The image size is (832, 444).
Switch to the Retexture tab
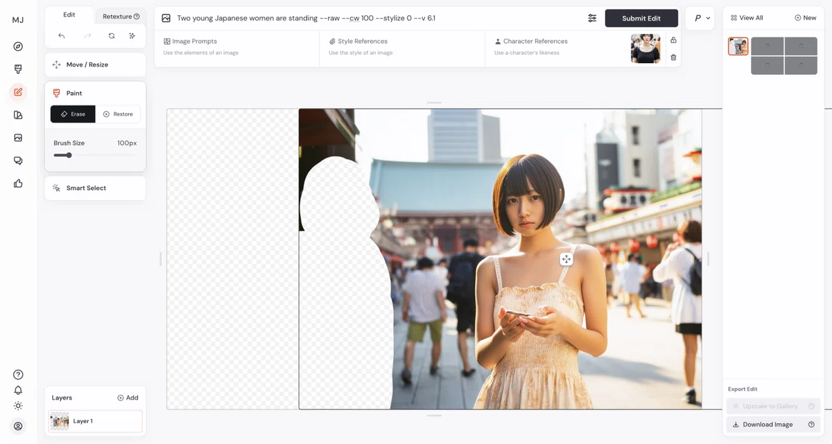(x=121, y=17)
